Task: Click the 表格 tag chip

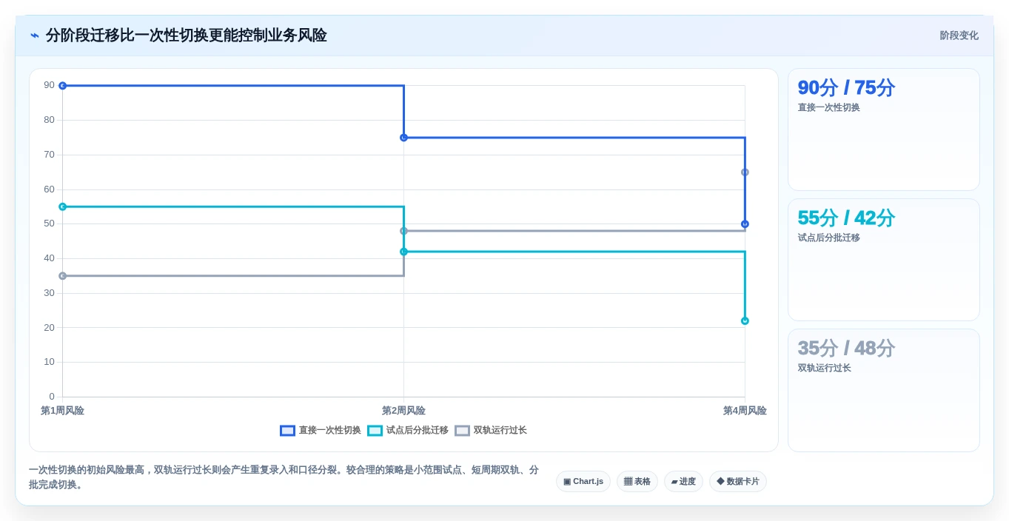Action: click(637, 481)
